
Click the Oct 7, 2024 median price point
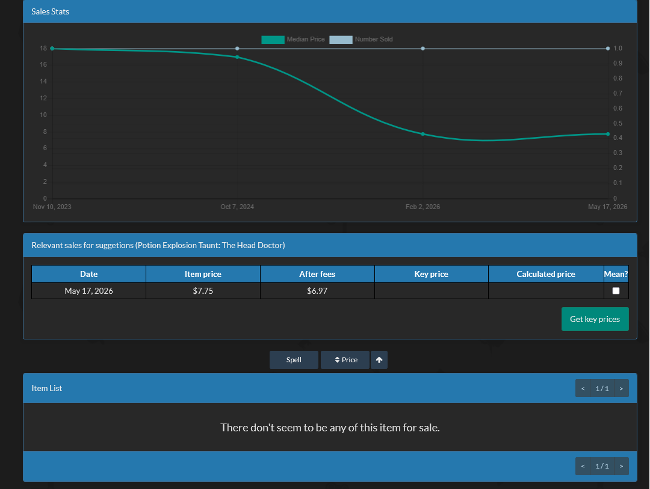click(237, 57)
